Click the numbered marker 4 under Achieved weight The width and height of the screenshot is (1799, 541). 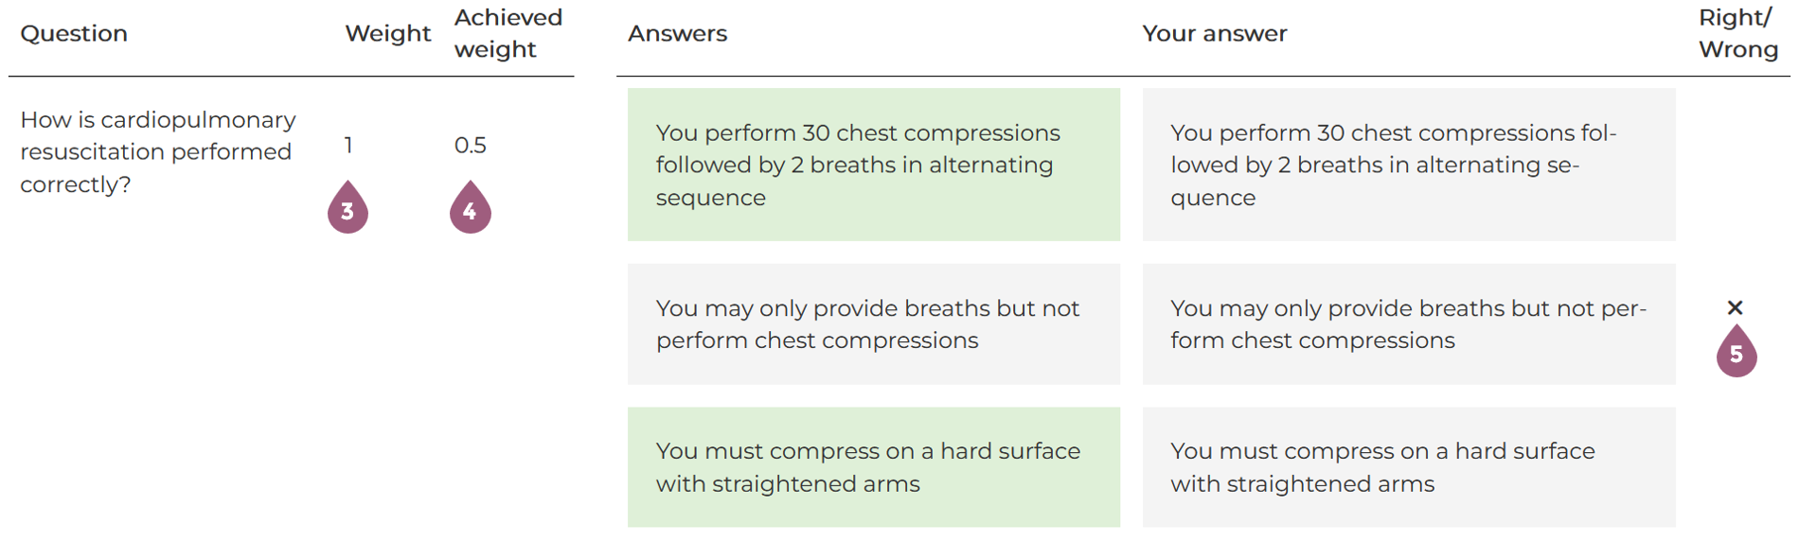tap(470, 209)
